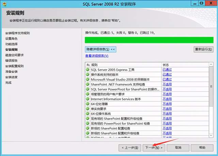Click check icon beside Internet Information Services 版本
This screenshot has height=156, width=218.
click(88, 99)
